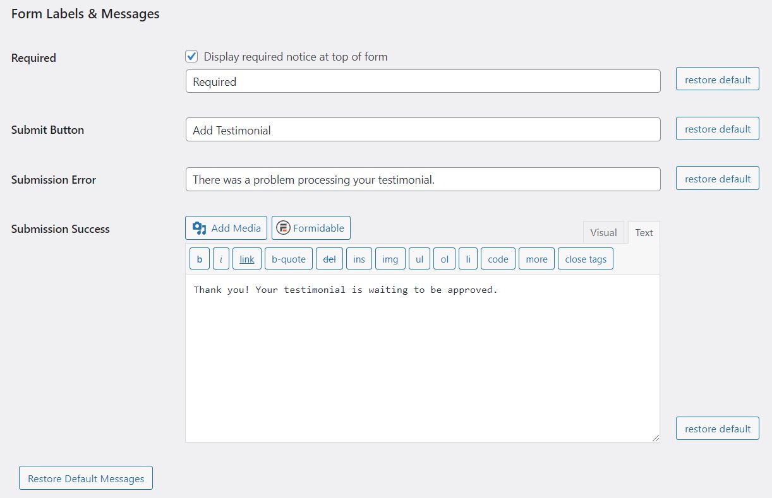The width and height of the screenshot is (772, 498).
Task: Uncheck Display required notice at top of form
Action: [x=191, y=56]
